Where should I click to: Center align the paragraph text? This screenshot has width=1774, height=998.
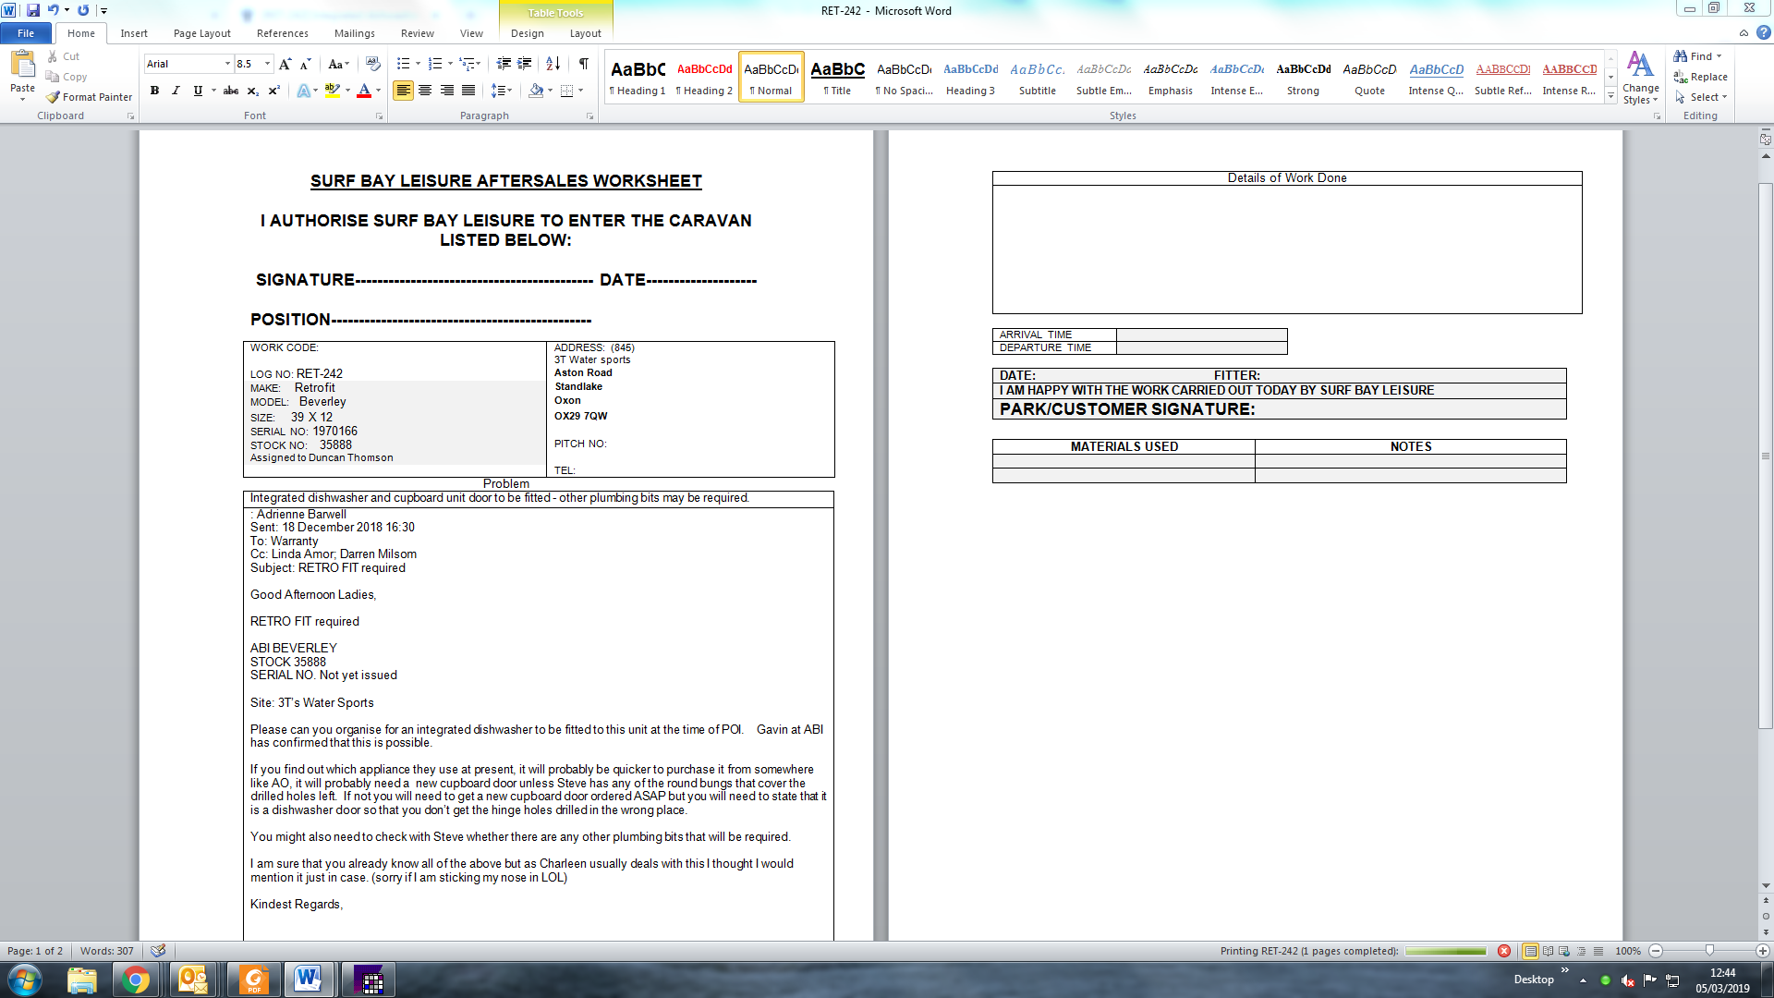[x=425, y=91]
